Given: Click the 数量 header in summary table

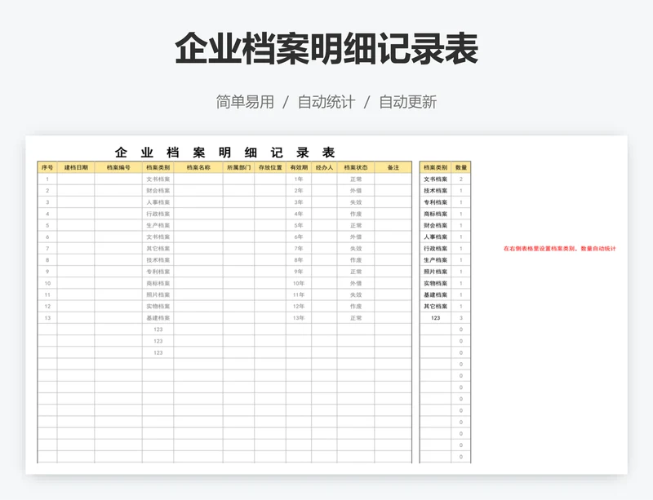Looking at the screenshot, I should (461, 167).
